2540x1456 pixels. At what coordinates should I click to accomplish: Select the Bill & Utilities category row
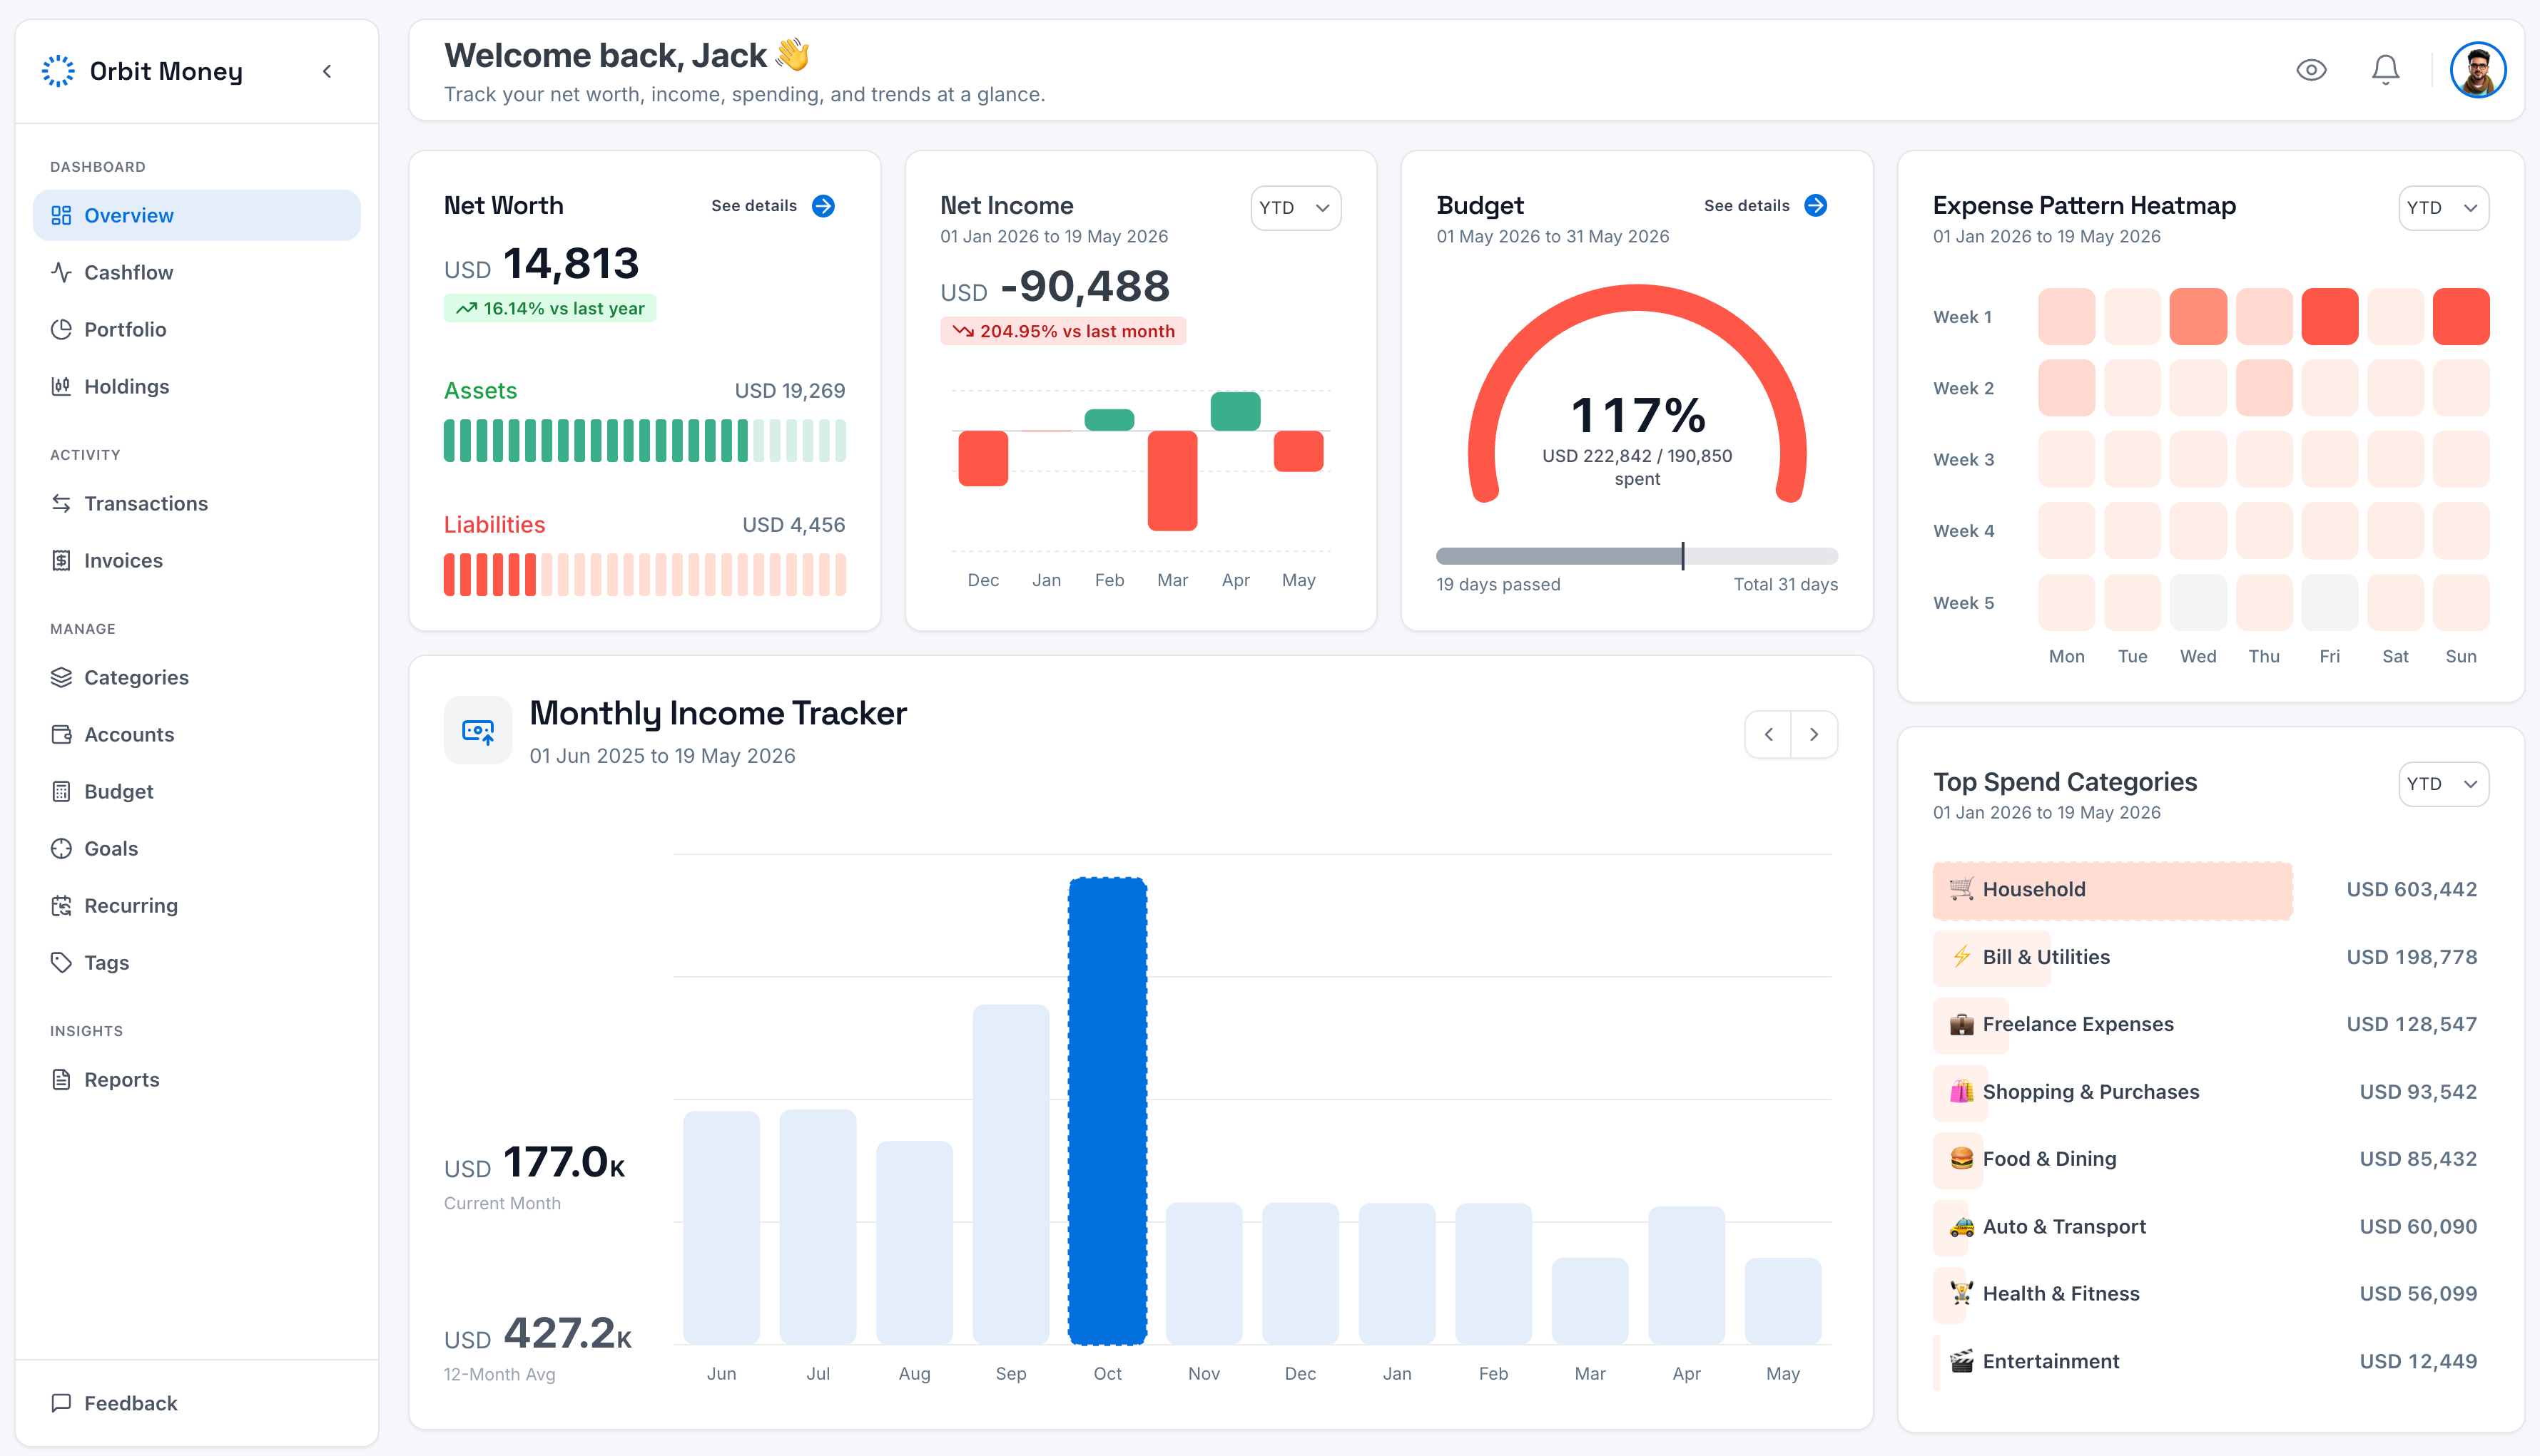2210,957
